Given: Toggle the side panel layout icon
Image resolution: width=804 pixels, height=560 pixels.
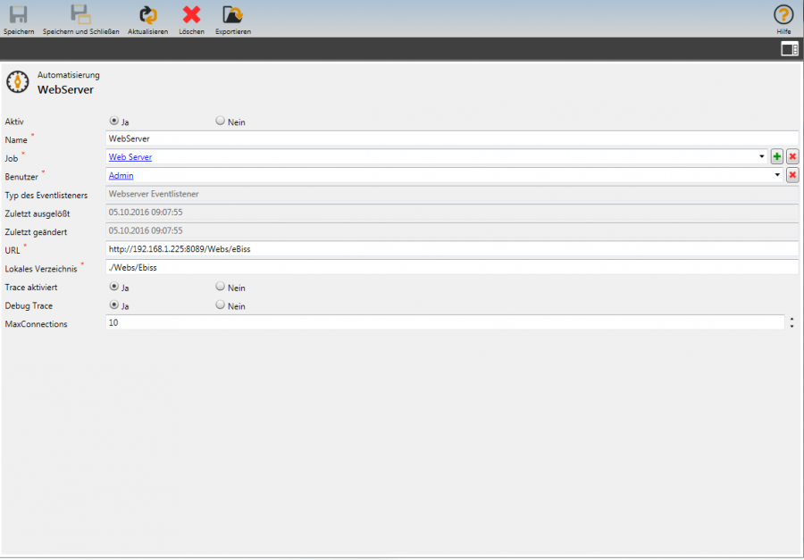Looking at the screenshot, I should pos(789,49).
